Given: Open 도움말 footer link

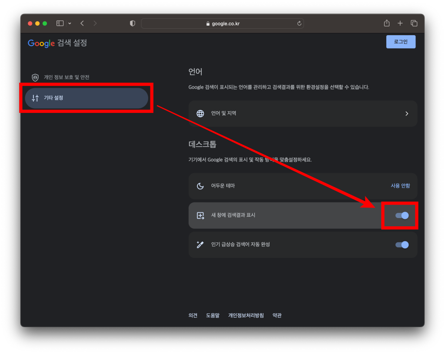Looking at the screenshot, I should click(x=213, y=315).
